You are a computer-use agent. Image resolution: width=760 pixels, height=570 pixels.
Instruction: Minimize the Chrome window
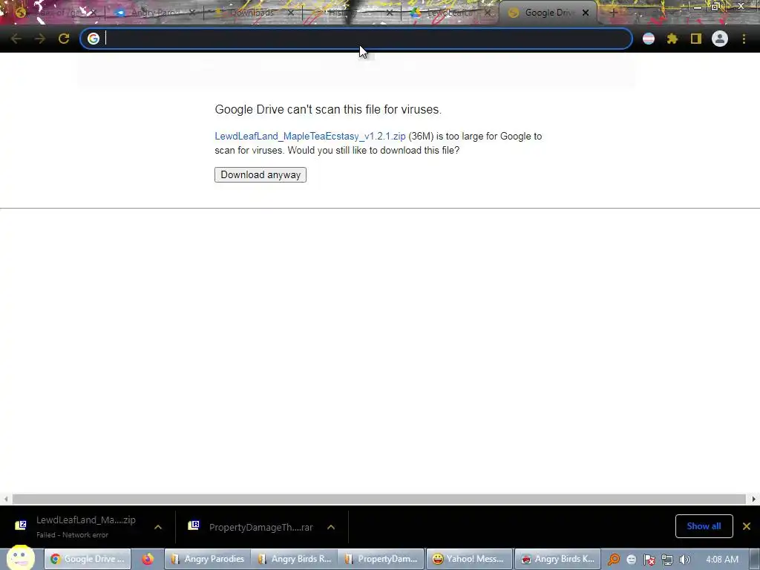point(697,7)
